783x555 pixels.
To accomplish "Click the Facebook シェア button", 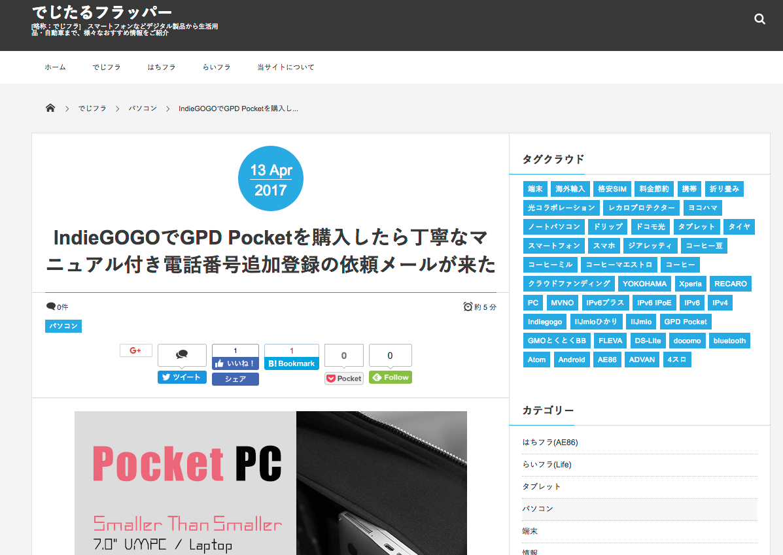I will pos(235,379).
